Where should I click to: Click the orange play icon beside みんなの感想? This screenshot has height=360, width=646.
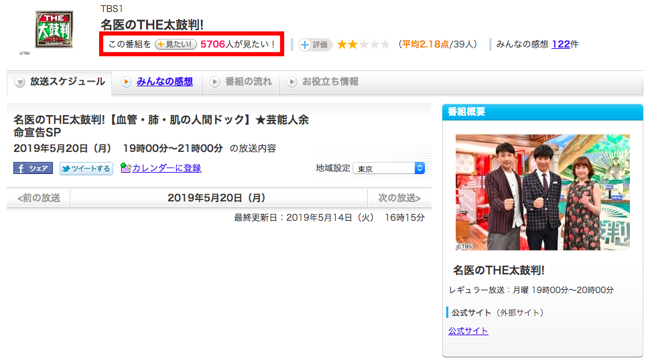126,82
